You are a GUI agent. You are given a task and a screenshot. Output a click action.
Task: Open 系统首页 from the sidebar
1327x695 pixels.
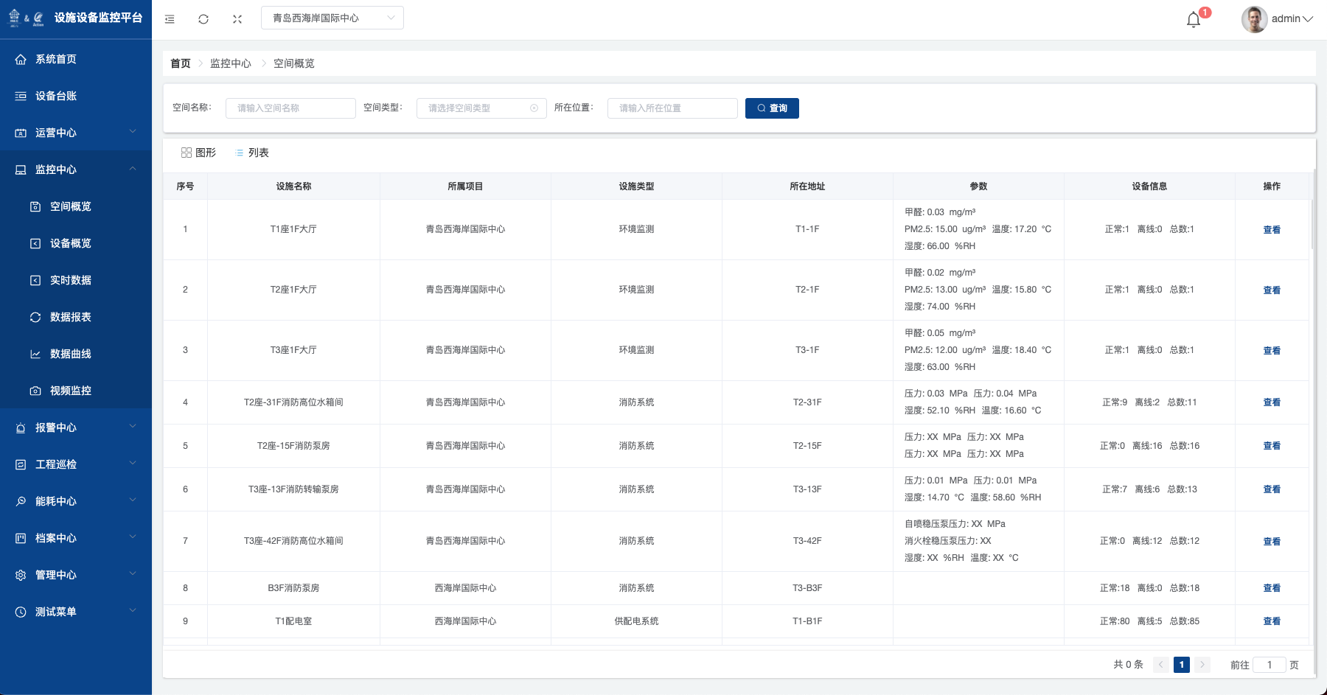coord(56,59)
